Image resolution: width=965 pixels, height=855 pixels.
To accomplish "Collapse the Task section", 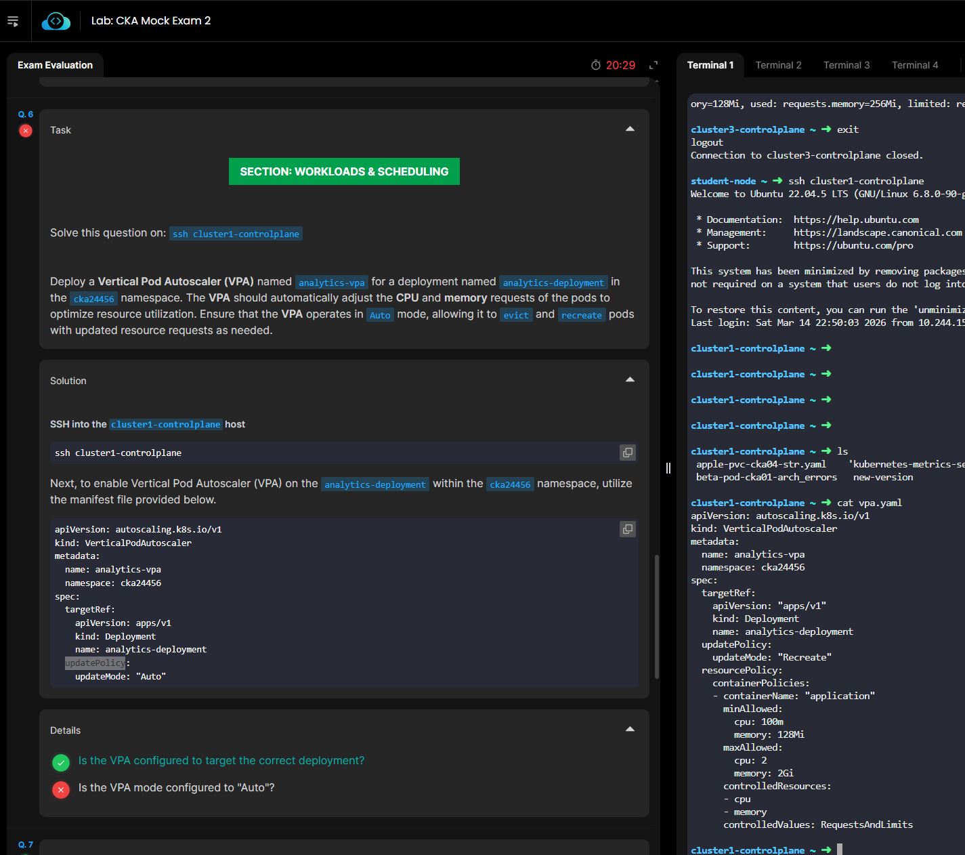I will pyautogui.click(x=630, y=129).
